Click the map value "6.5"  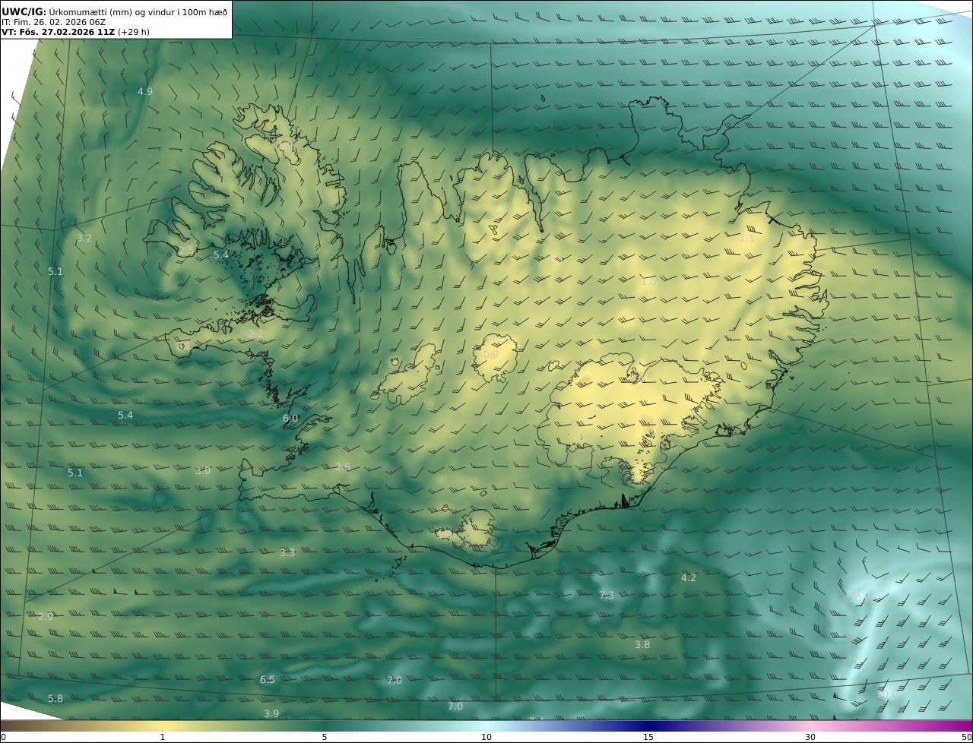(x=268, y=679)
